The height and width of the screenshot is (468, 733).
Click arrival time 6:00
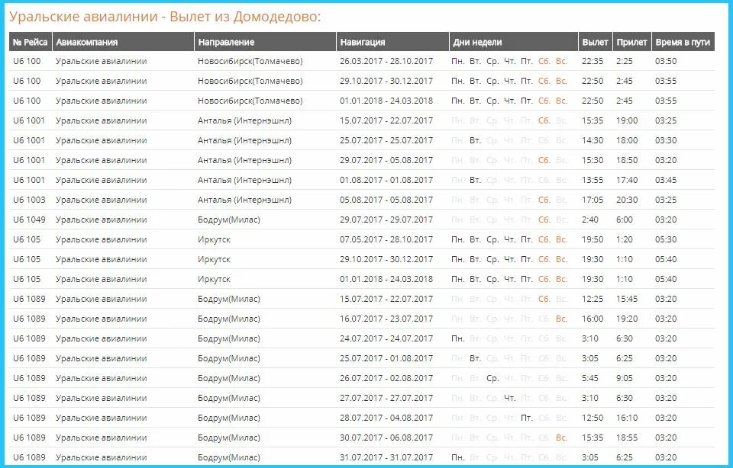[624, 220]
